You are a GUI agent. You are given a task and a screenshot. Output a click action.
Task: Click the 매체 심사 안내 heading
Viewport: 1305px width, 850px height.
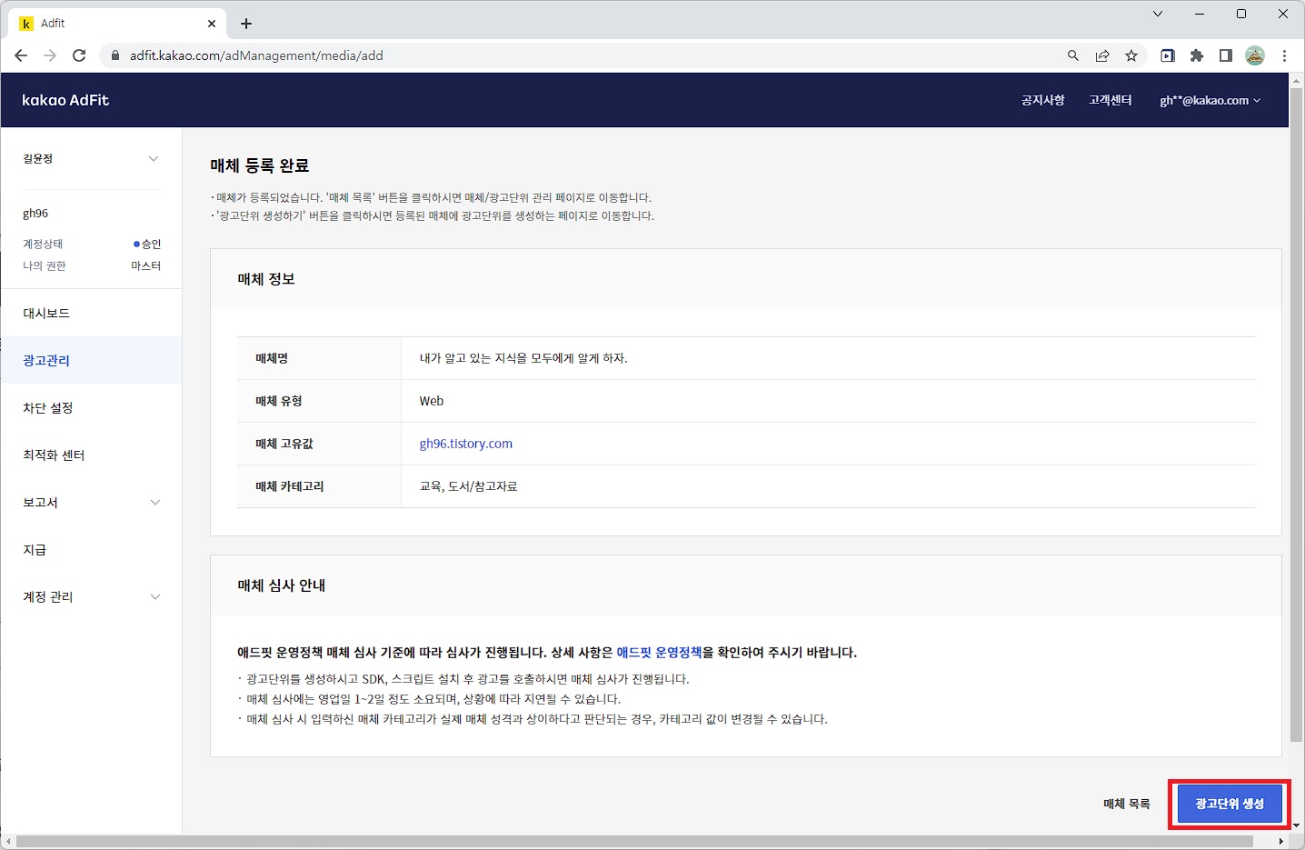pyautogui.click(x=282, y=585)
